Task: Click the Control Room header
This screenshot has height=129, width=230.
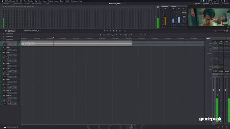Action: 165,6
